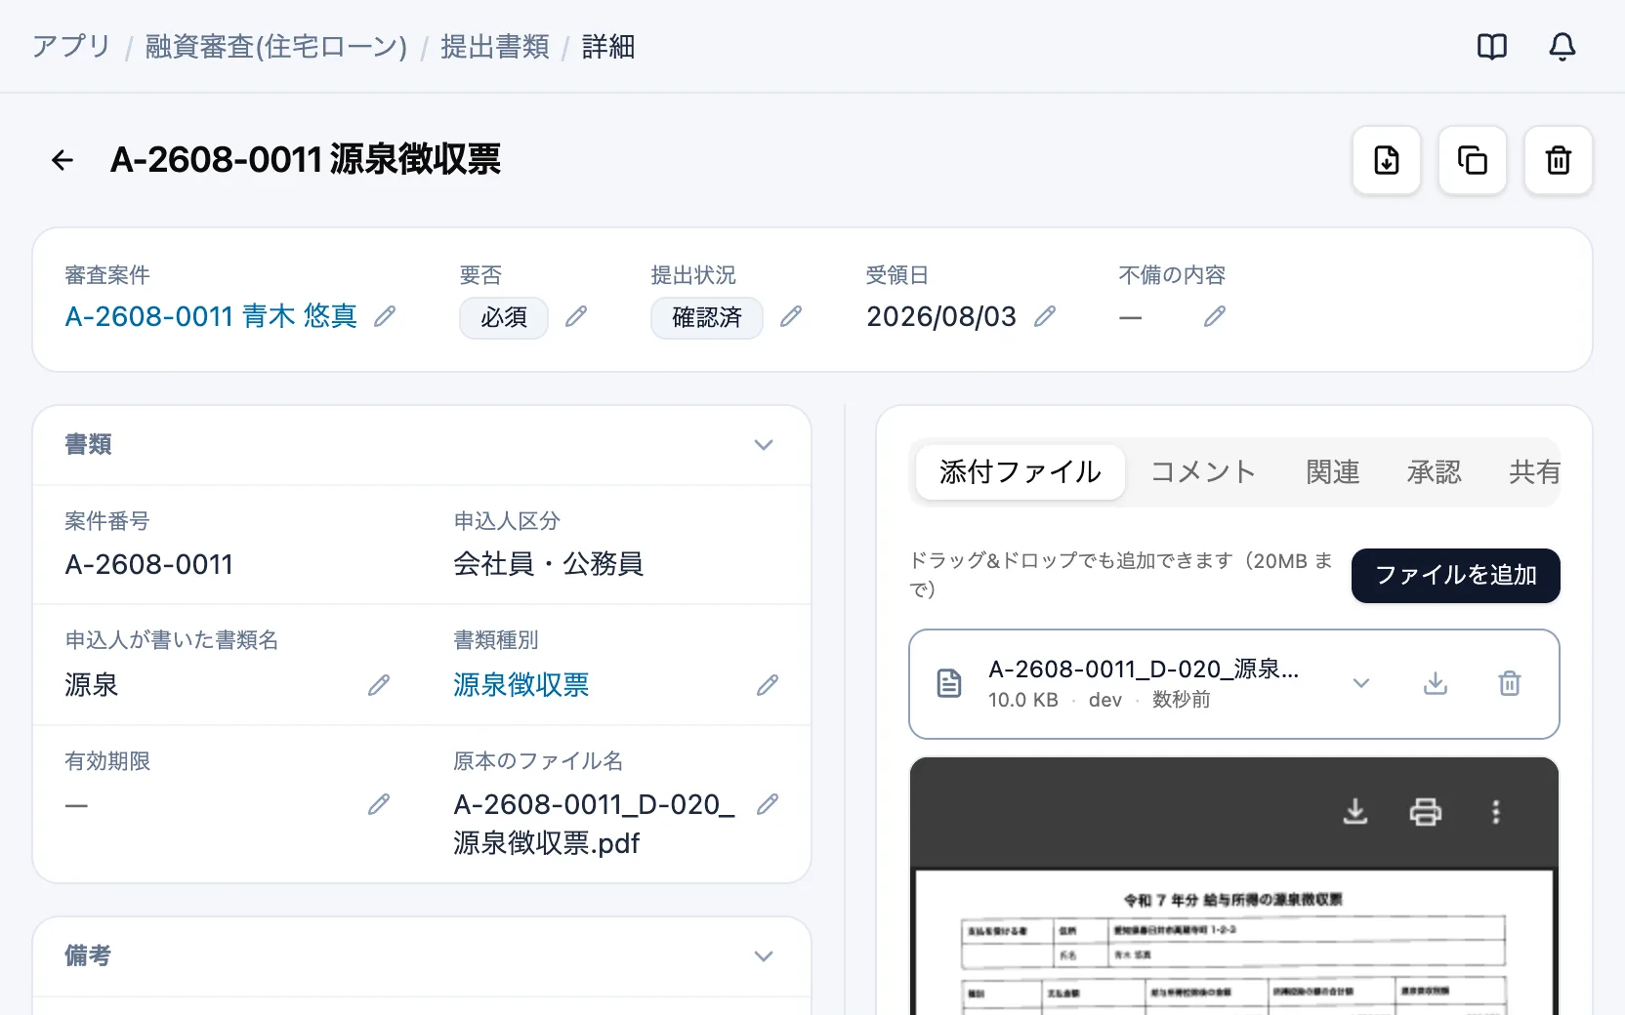Viewport: 1625px width, 1015px height.
Task: Edit the 原本のファイル名 pencil
Action: pyautogui.click(x=768, y=804)
